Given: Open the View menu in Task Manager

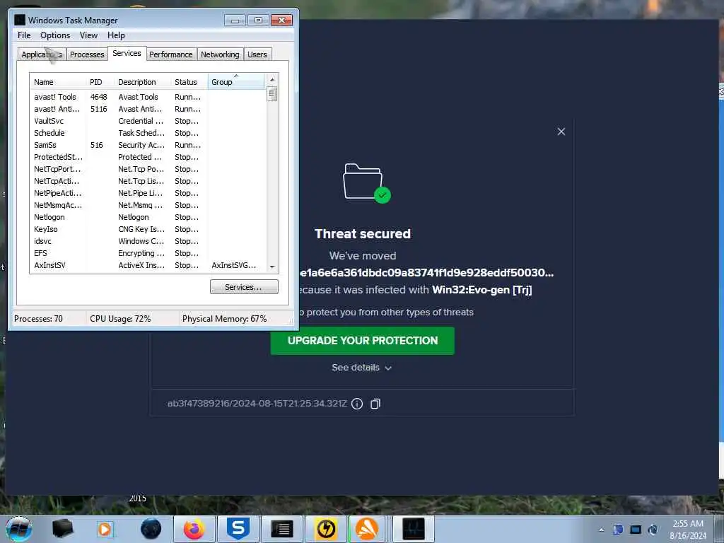Looking at the screenshot, I should [x=88, y=35].
